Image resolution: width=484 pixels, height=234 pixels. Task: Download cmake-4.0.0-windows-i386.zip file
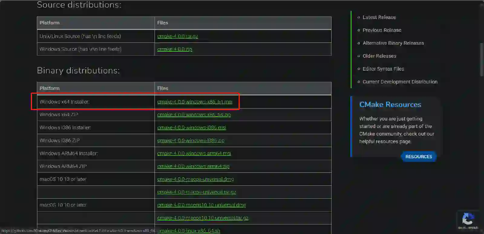191,141
